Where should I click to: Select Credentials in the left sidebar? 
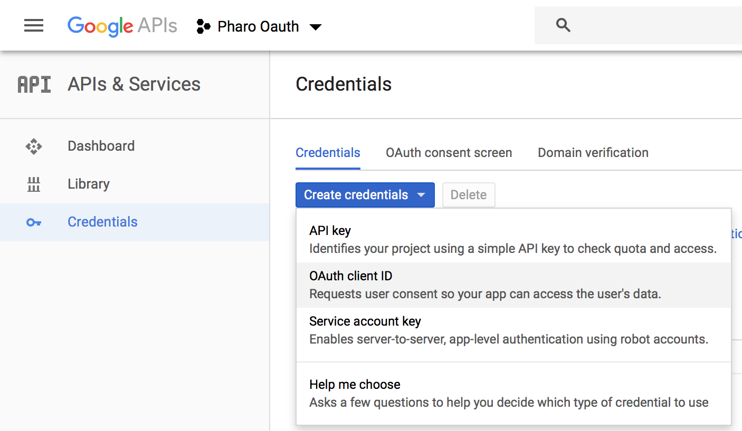click(x=102, y=222)
